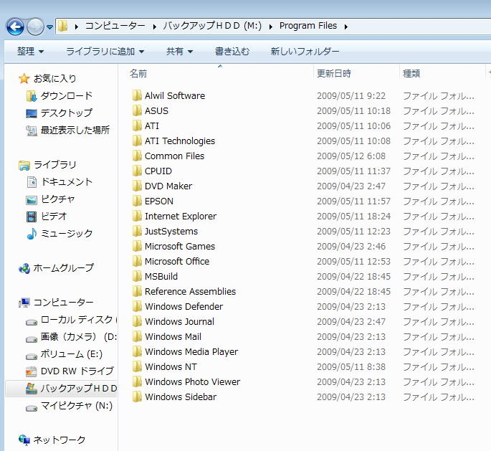Go back with the Back arrow button
491x451 pixels.
click(x=15, y=27)
